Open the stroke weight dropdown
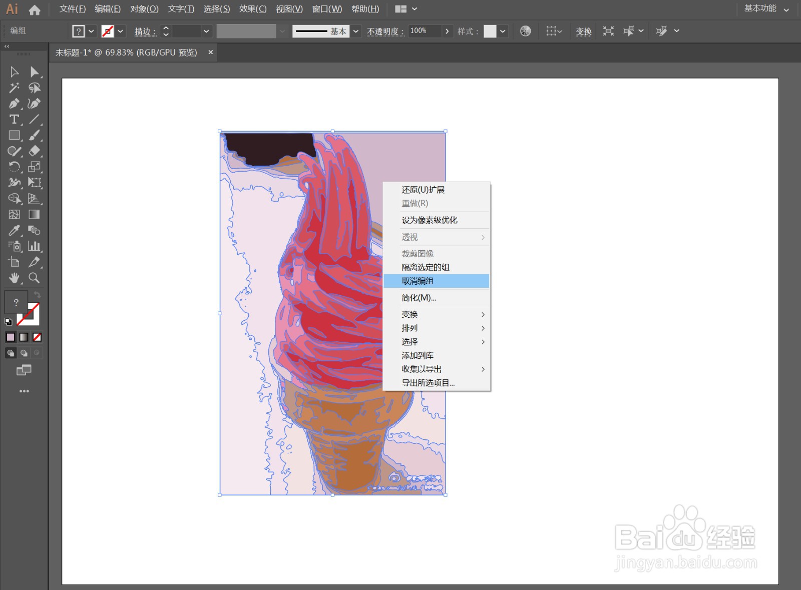The height and width of the screenshot is (590, 801). tap(206, 31)
